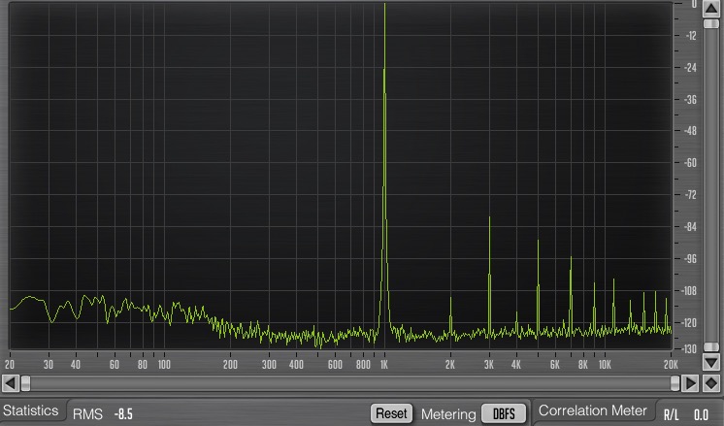Reset the RMS statistics
The image size is (724, 426).
pos(391,413)
